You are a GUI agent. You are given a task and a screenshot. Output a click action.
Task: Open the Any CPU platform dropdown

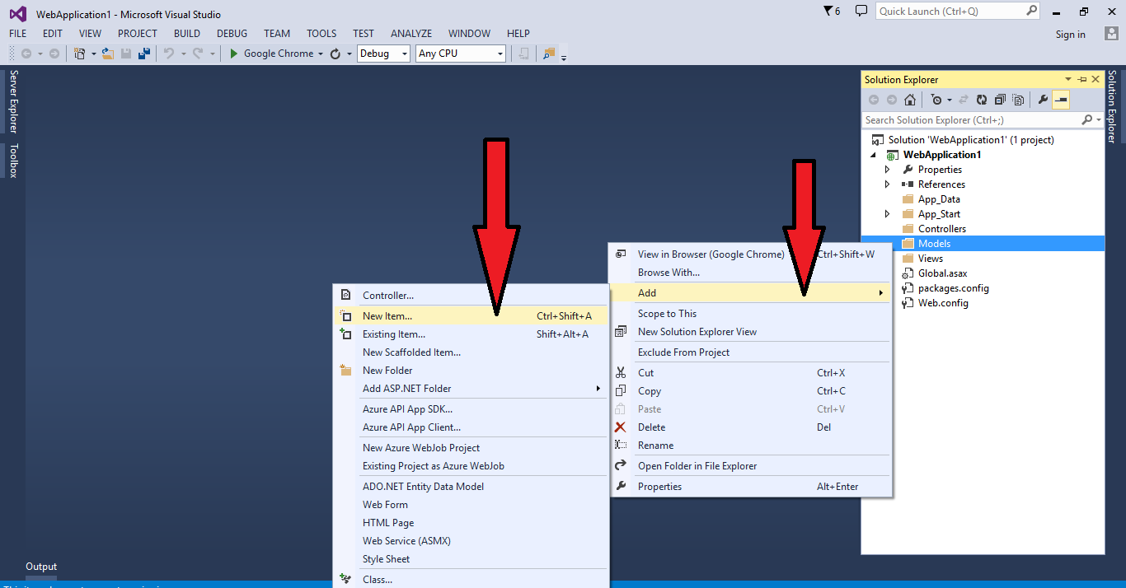[x=460, y=53]
